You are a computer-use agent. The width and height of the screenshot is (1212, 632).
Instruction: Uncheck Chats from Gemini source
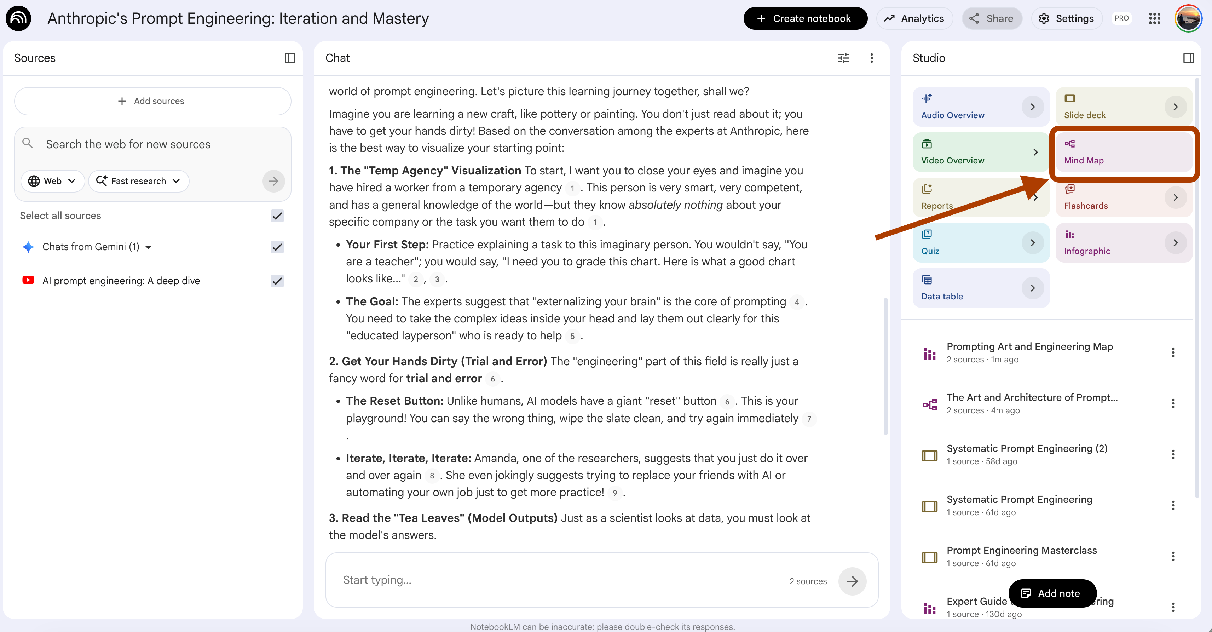277,247
